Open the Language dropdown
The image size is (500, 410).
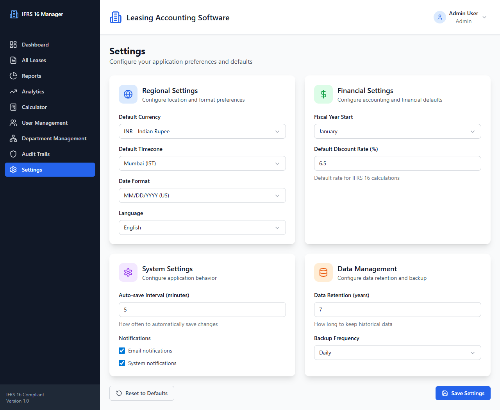(202, 227)
